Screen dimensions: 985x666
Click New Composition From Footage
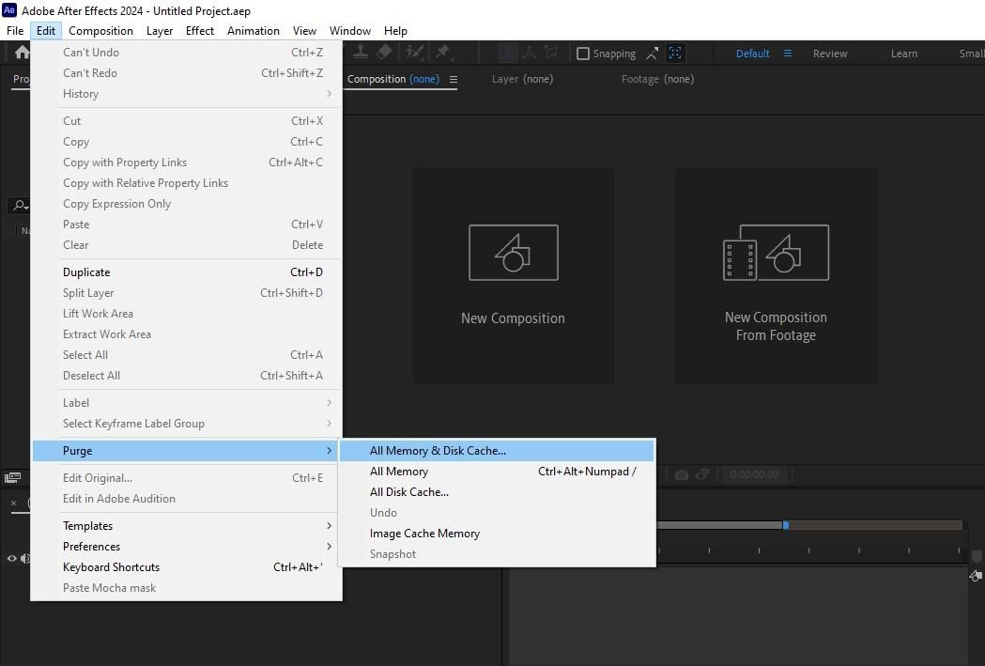pyautogui.click(x=776, y=275)
